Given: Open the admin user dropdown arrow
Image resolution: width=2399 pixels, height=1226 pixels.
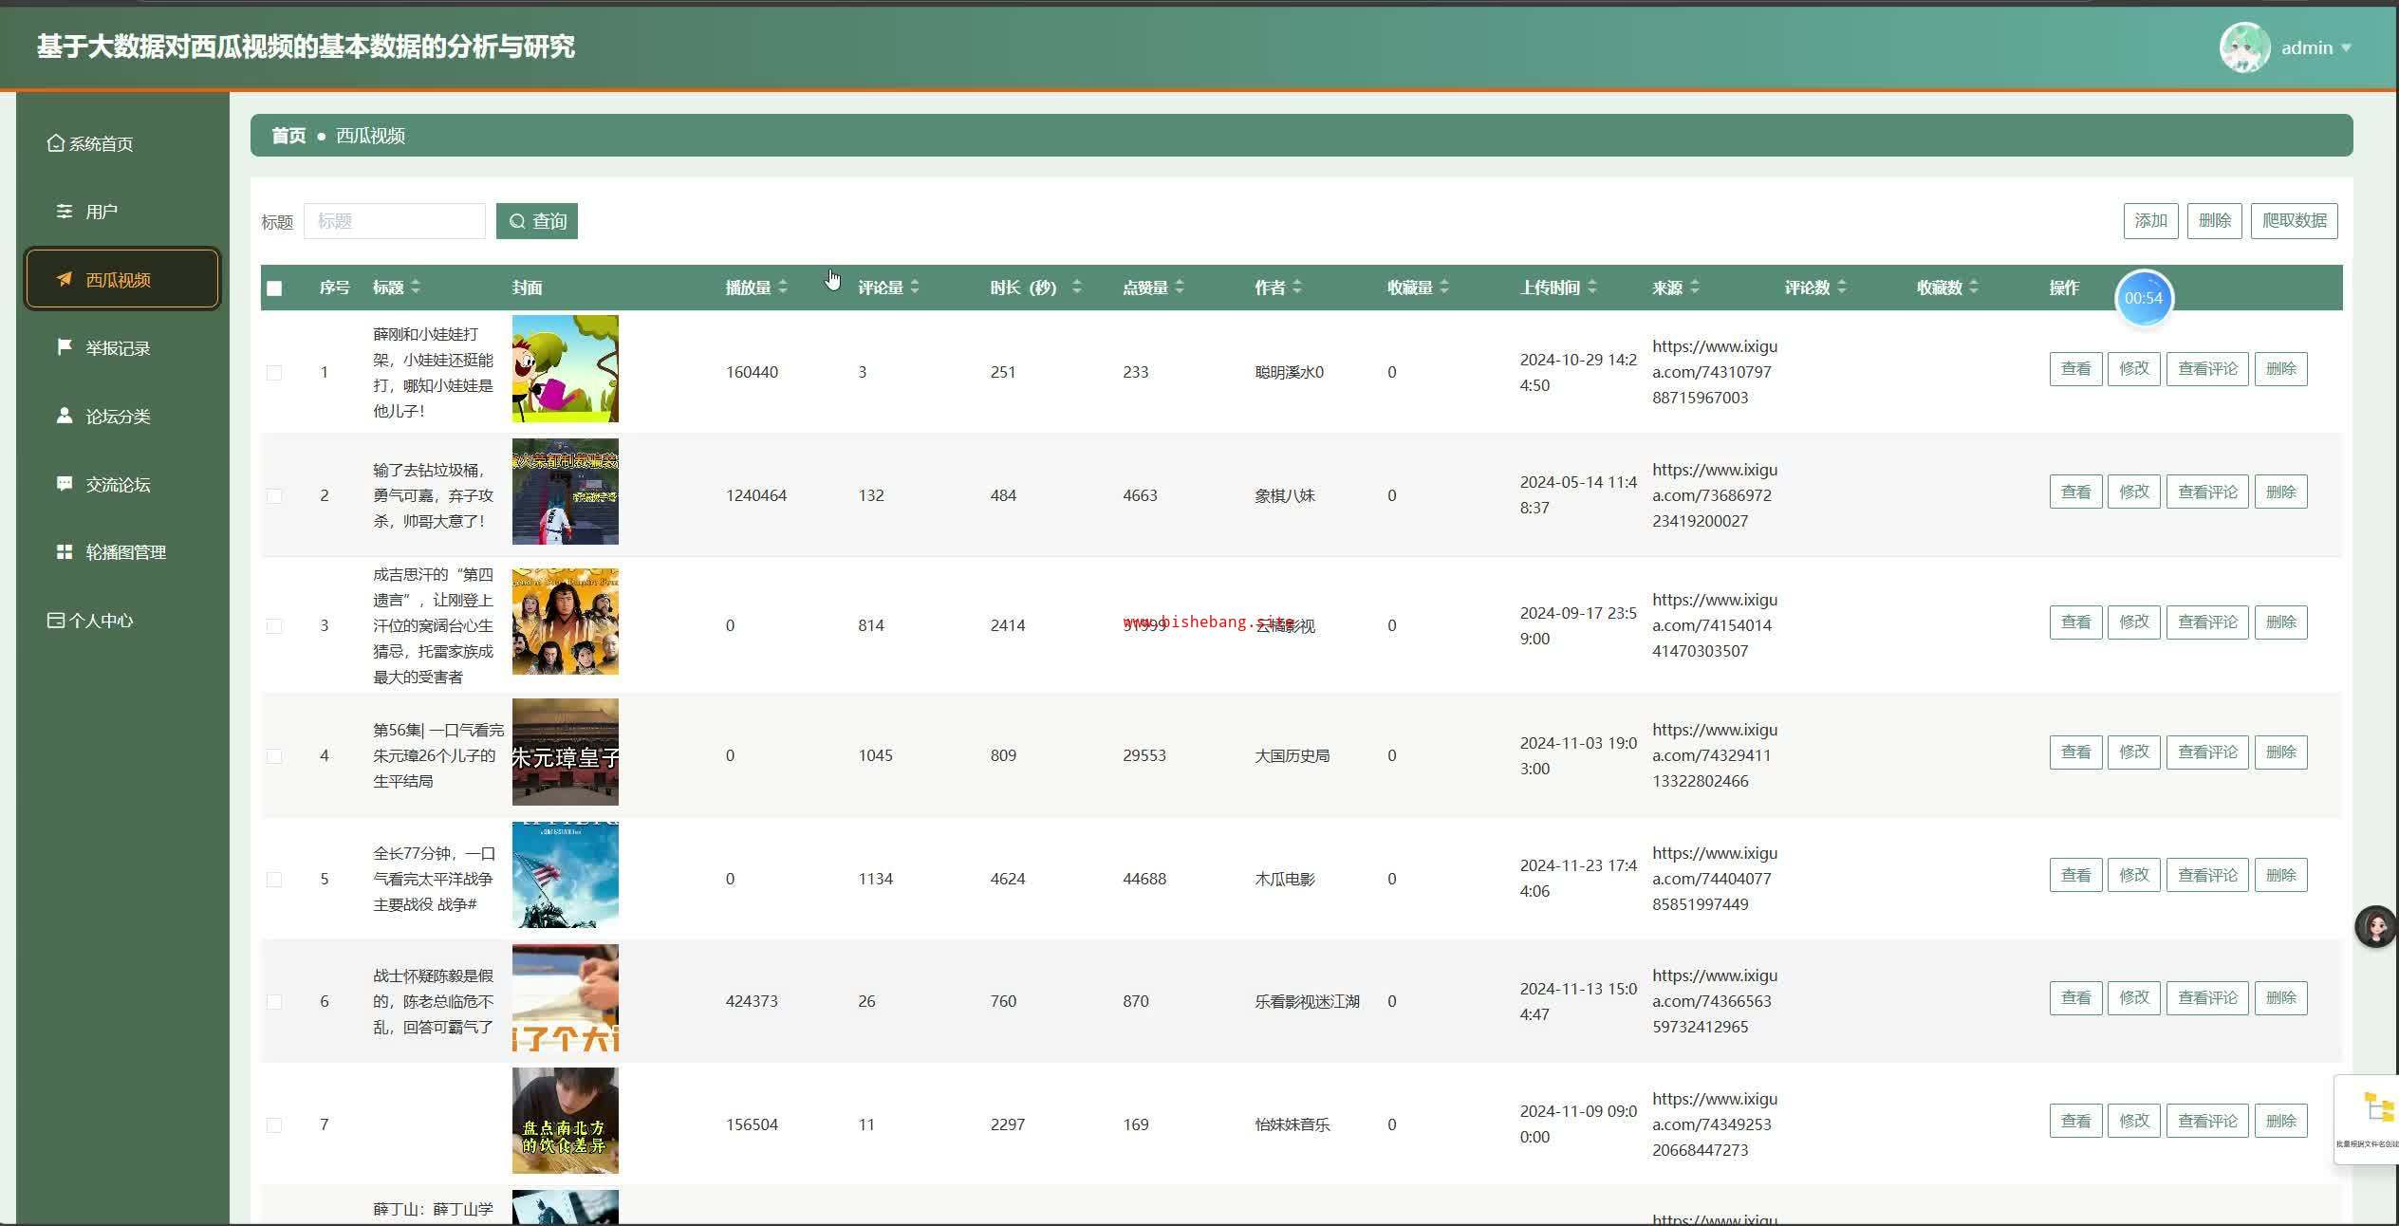Looking at the screenshot, I should coord(2347,48).
